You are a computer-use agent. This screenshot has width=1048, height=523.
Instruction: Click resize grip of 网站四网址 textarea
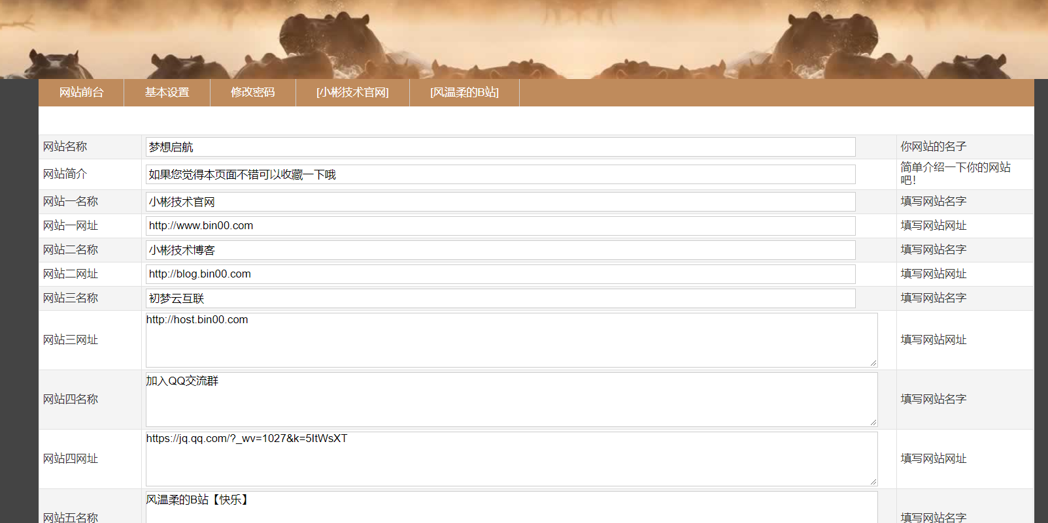pos(873,482)
